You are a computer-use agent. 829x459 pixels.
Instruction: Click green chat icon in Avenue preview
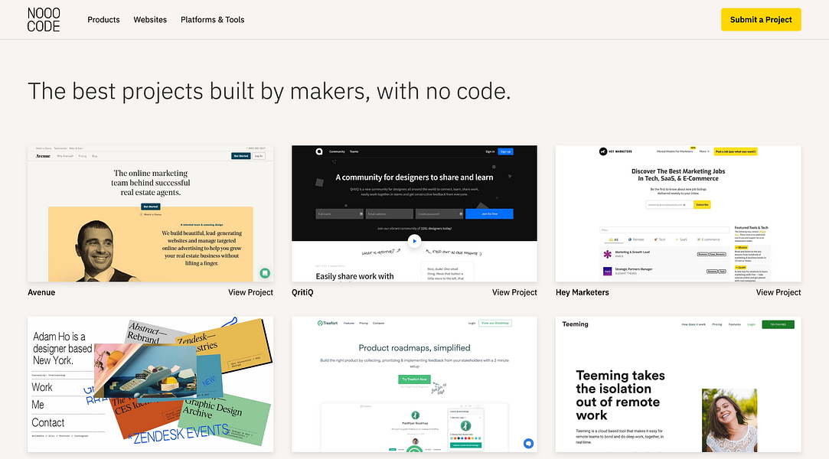pyautogui.click(x=265, y=273)
